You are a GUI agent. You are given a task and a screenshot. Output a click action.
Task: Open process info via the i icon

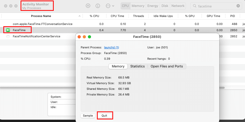[x=98, y=6]
